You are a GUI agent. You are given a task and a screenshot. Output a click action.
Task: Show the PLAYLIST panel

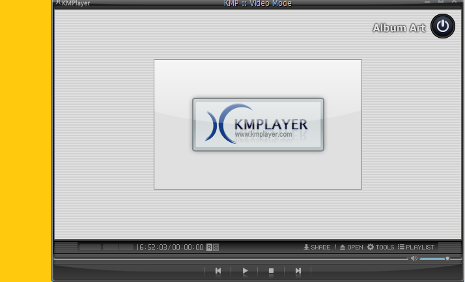coord(416,247)
